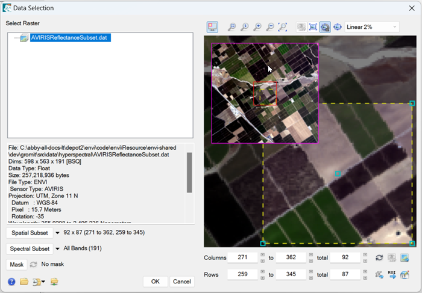422x293 pixels.
Task: Click the subset by ROI icon
Action: pos(392,275)
